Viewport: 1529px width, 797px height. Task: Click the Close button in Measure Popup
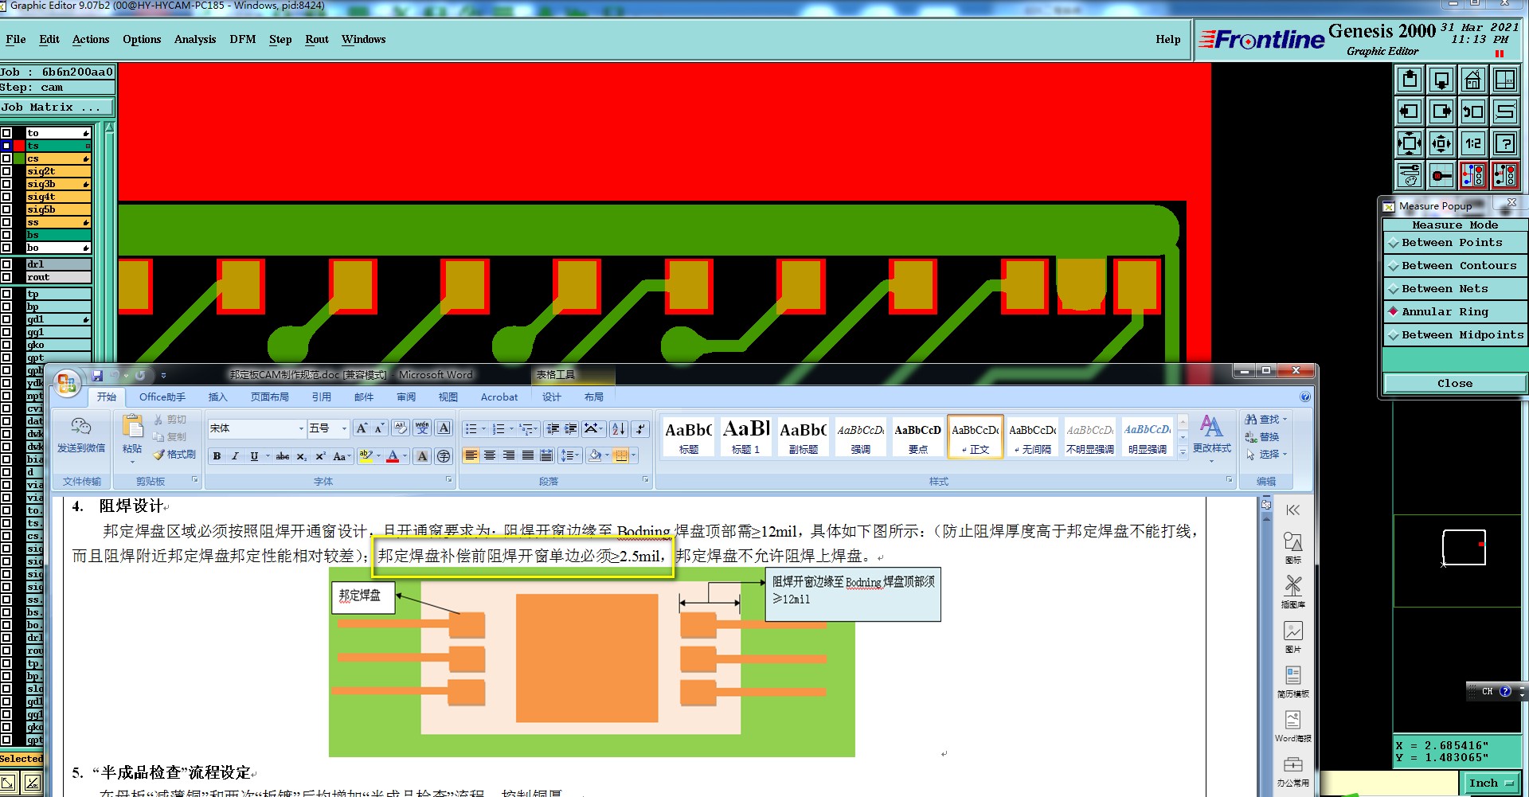click(x=1455, y=384)
